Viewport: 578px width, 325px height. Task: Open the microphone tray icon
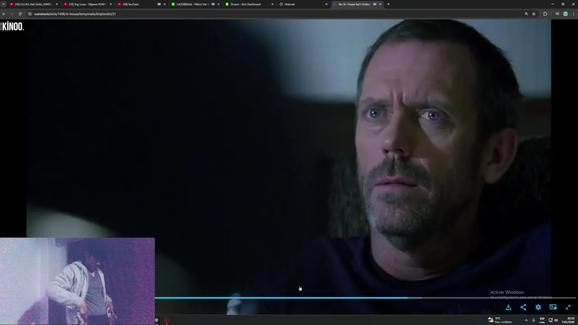[x=533, y=320]
